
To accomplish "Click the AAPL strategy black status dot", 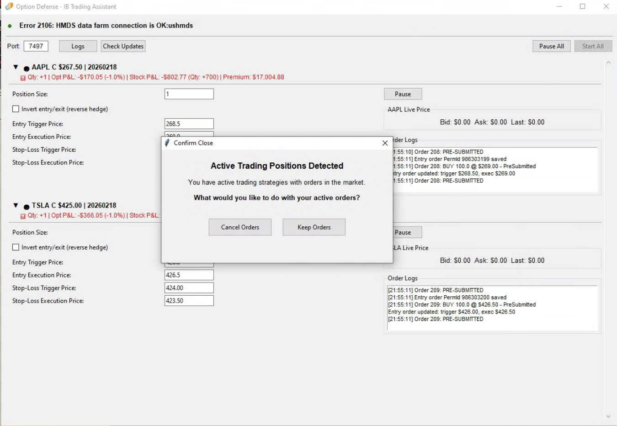I will point(27,69).
